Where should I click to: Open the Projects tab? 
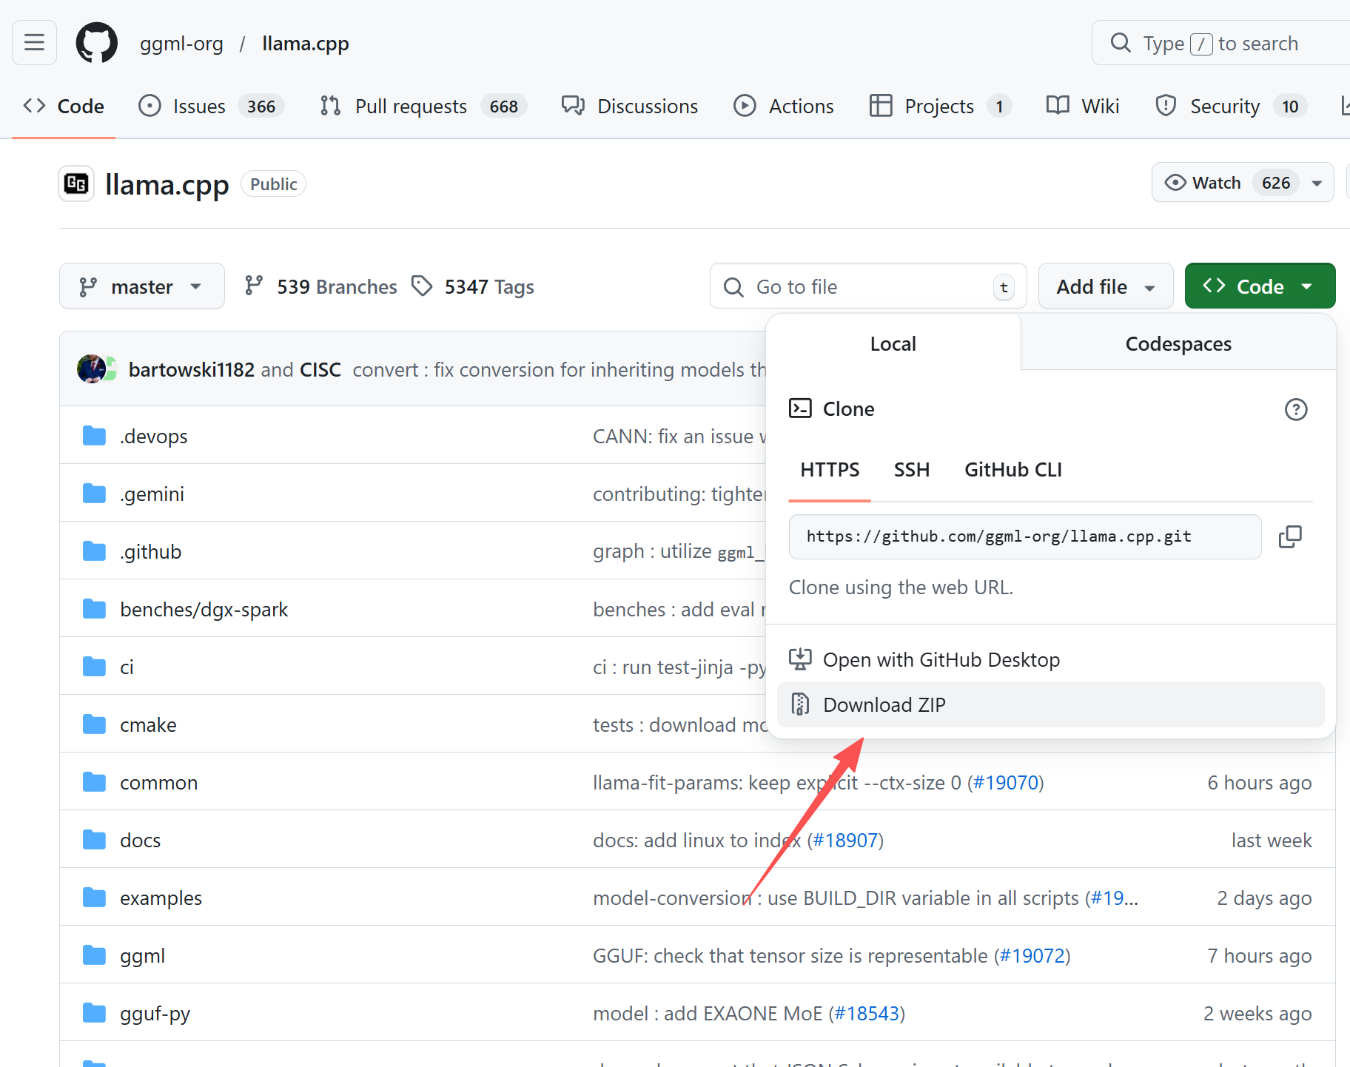pos(940,107)
